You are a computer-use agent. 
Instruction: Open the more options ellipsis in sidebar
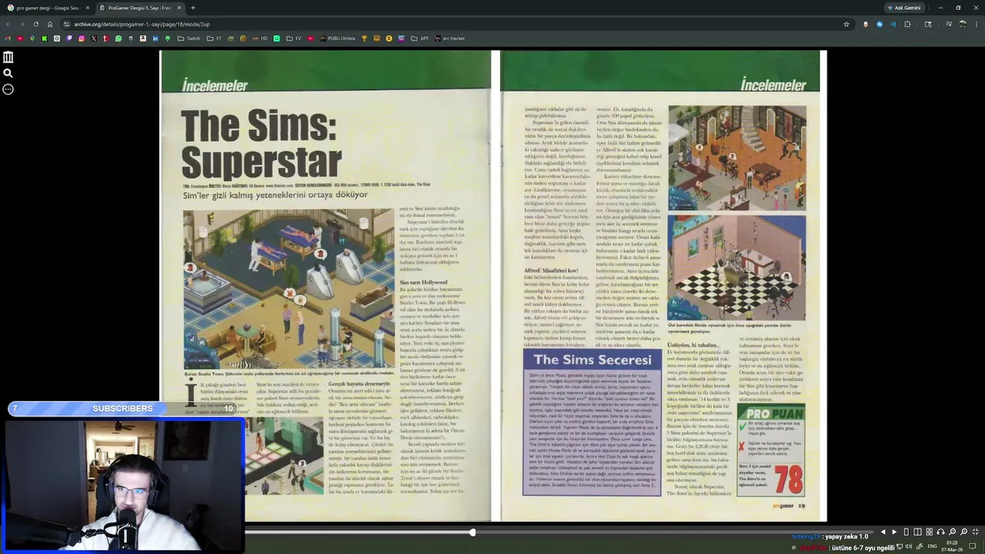point(8,89)
